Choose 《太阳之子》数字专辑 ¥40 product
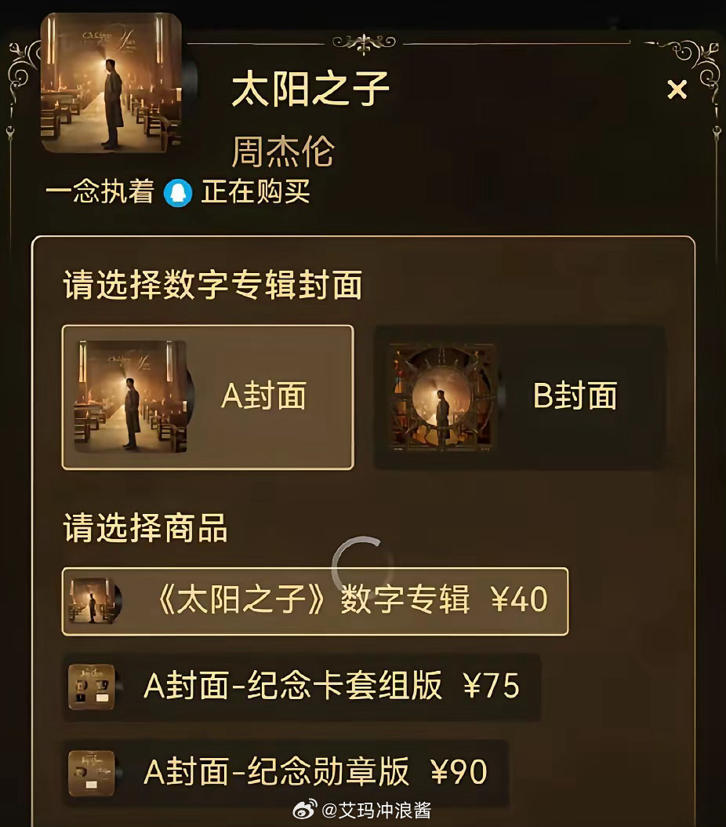Viewport: 726px width, 827px height. 315,601
